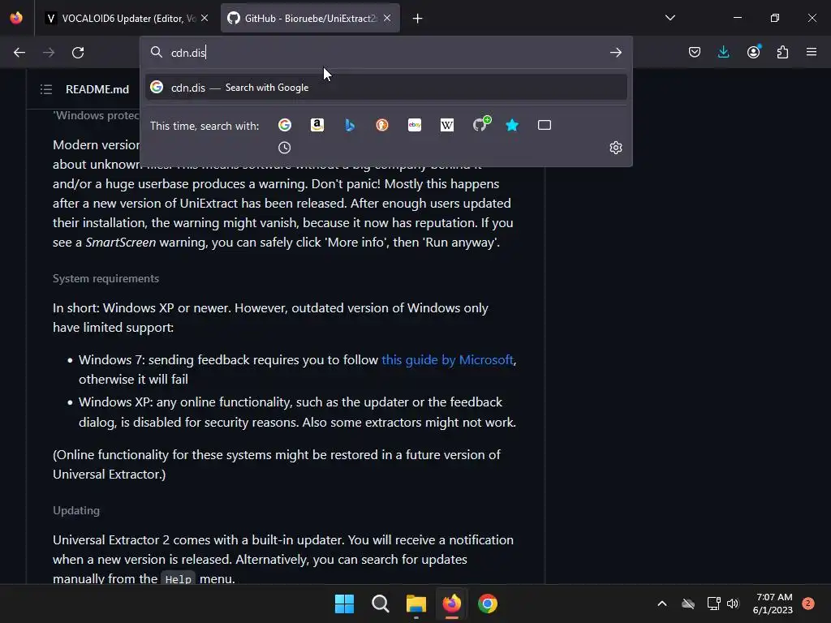Search this time with Amazon
The image size is (831, 623).
click(317, 125)
